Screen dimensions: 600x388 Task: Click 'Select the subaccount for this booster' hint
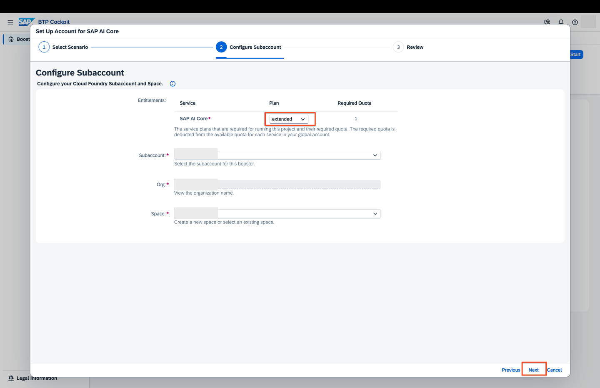215,164
